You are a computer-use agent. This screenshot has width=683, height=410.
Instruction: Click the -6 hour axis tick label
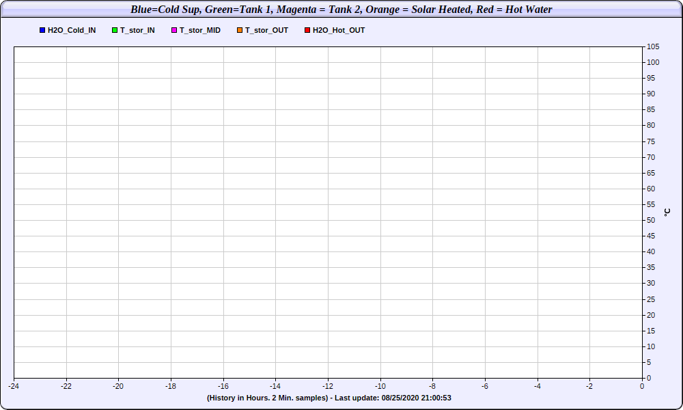[x=485, y=386]
